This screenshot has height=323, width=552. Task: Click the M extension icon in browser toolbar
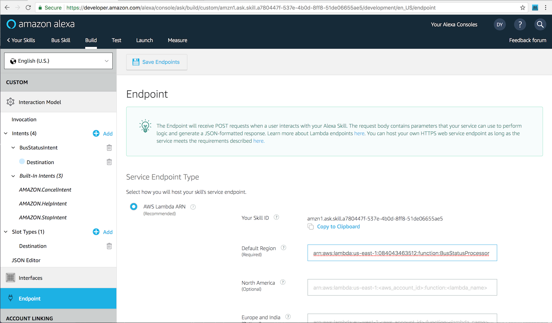tap(535, 8)
